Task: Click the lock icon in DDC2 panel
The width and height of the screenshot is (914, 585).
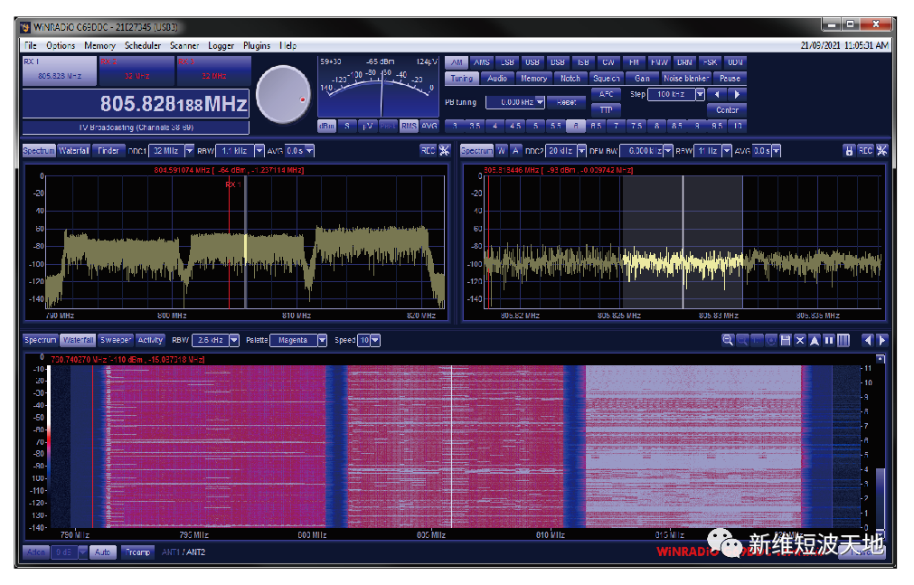Action: 849,150
